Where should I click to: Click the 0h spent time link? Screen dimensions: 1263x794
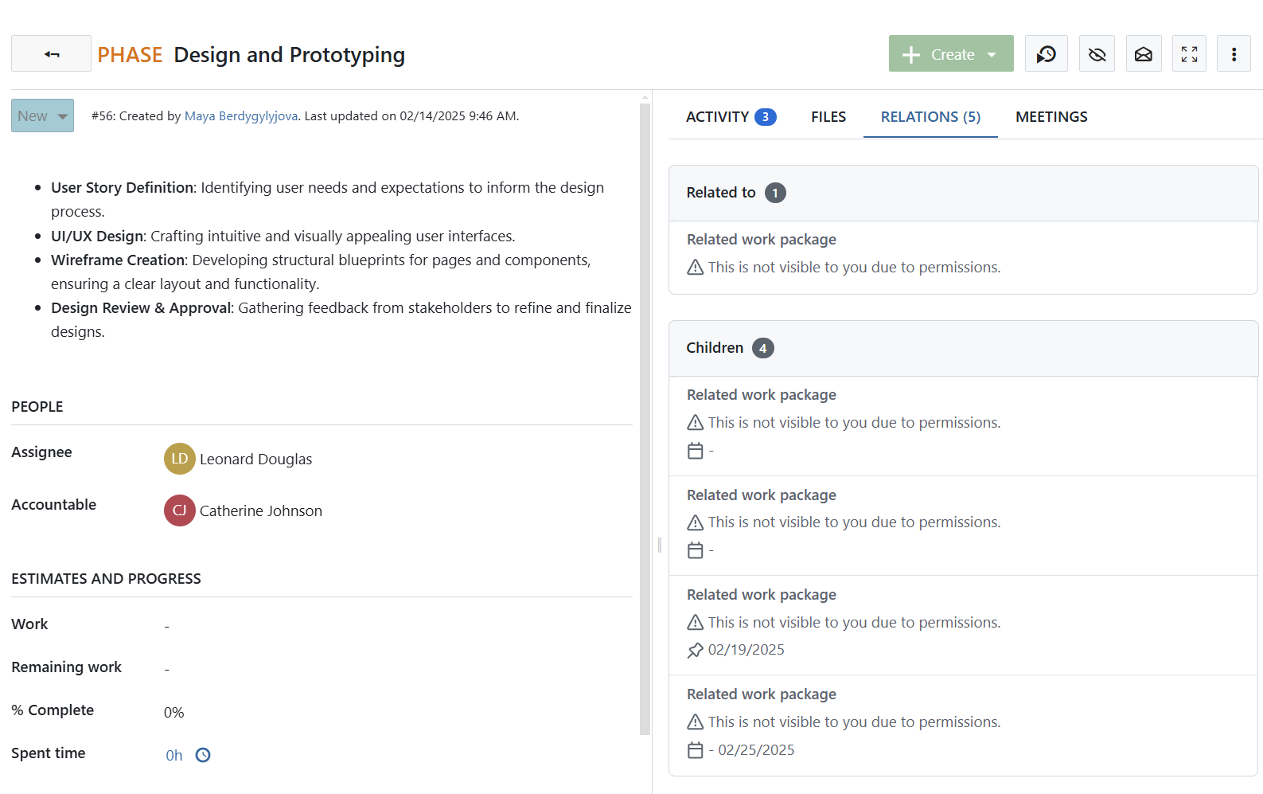[x=173, y=755]
